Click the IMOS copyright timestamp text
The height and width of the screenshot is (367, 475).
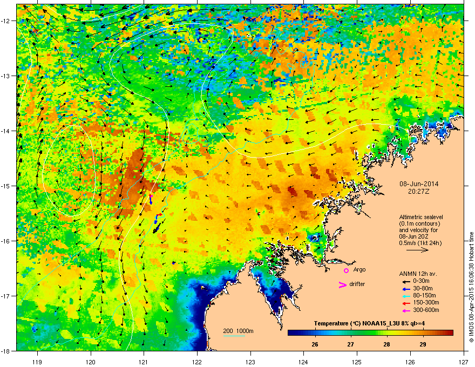471,287
